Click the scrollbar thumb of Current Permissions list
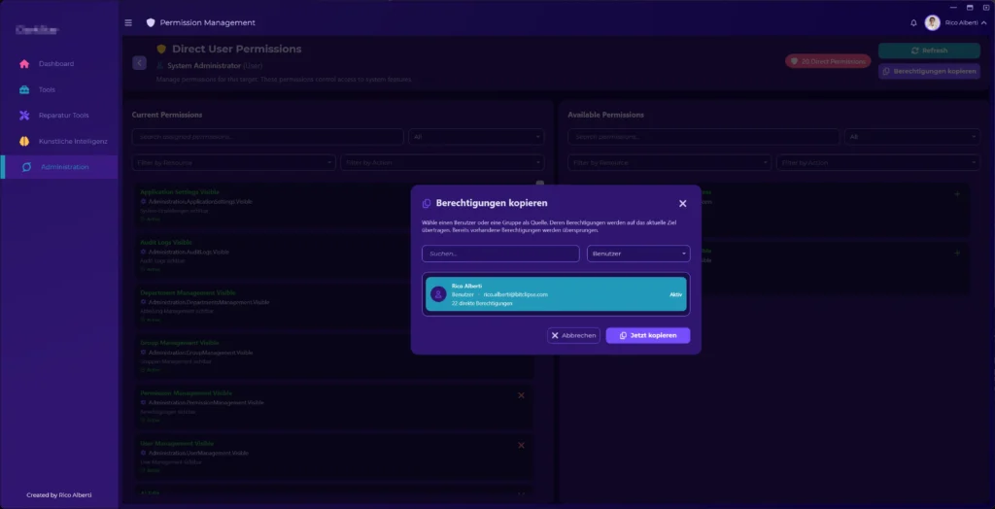 click(540, 184)
